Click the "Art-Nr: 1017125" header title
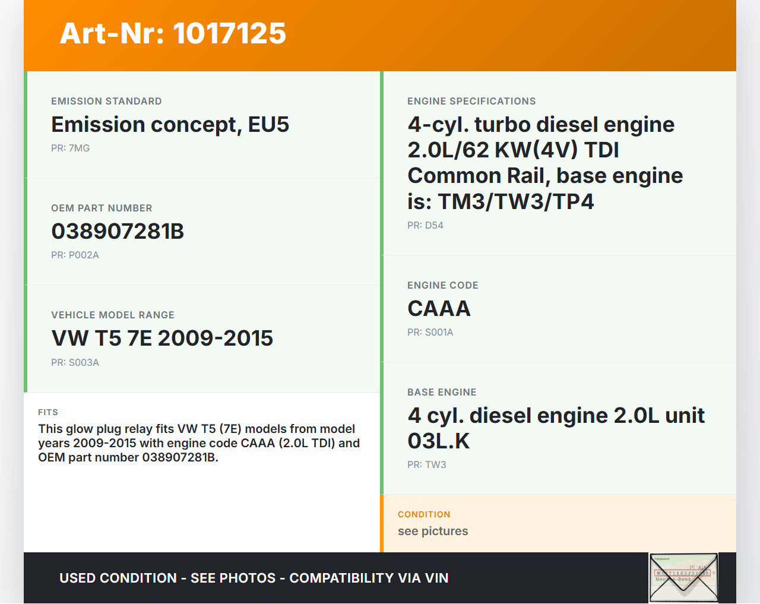The height and width of the screenshot is (604, 760). pyautogui.click(x=173, y=33)
